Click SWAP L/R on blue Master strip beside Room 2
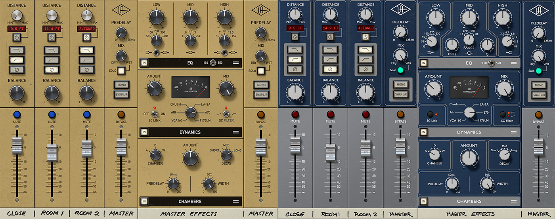 400,94
